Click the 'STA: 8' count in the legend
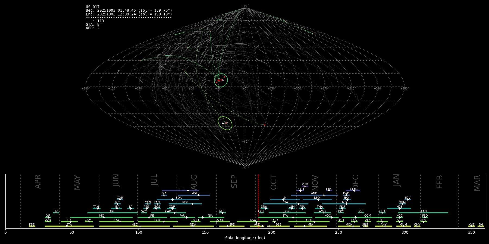This screenshot has height=244, width=489. point(93,25)
